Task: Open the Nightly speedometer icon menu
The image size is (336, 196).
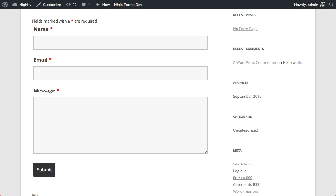Action: 15,4
